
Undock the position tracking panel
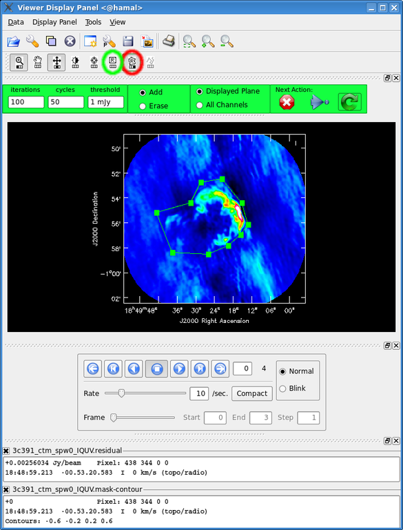click(x=387, y=441)
